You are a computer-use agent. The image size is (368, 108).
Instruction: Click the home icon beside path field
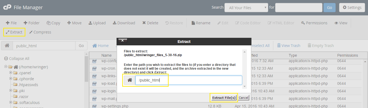click(7, 46)
